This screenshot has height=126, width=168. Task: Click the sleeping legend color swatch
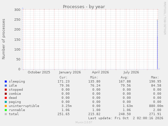coord(6,82)
